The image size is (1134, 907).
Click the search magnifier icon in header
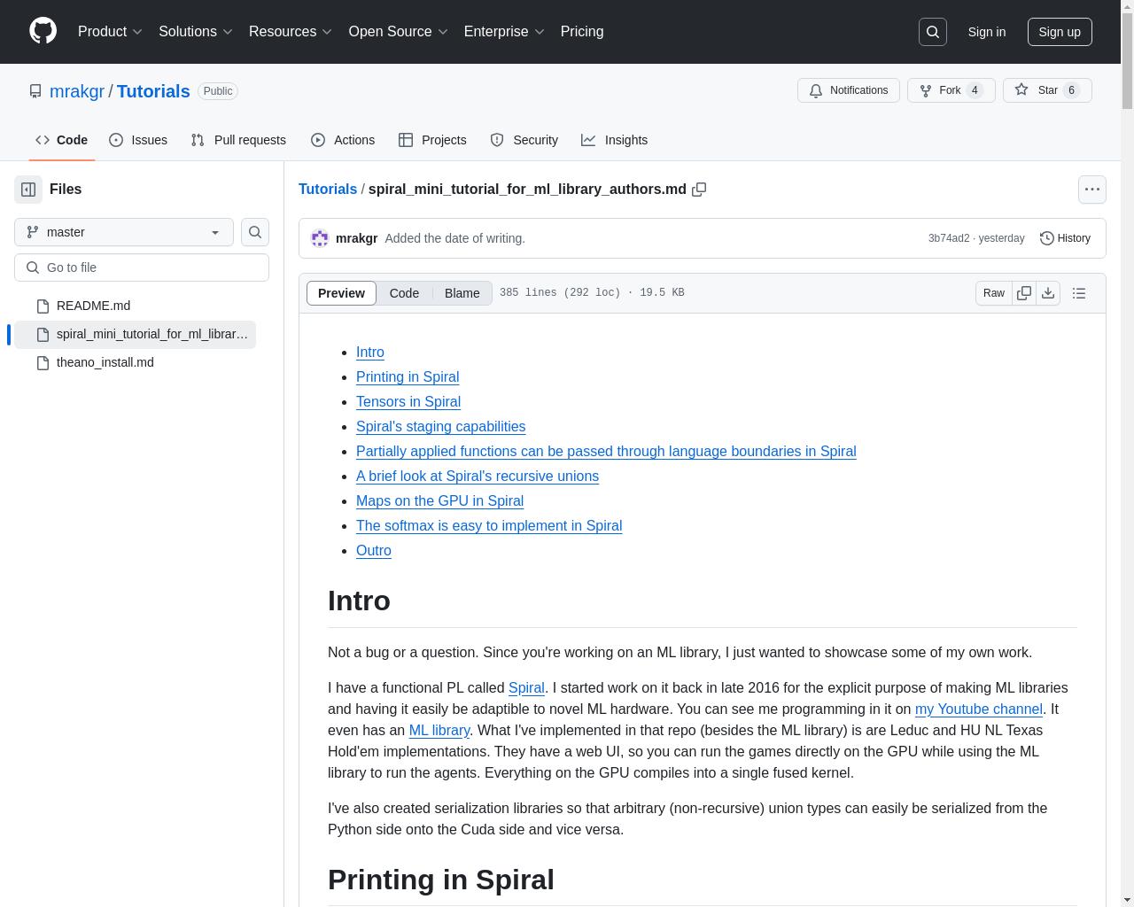(933, 32)
